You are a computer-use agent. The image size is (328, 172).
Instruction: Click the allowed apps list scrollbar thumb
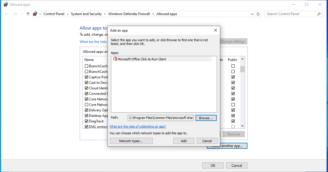pyautogui.click(x=242, y=69)
